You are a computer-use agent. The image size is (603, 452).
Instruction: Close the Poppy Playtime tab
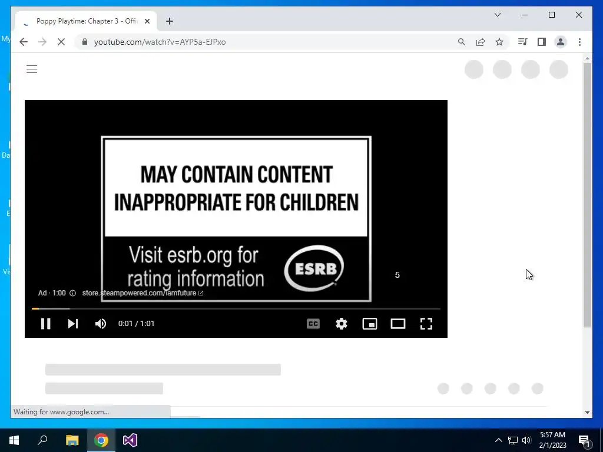[x=147, y=21]
